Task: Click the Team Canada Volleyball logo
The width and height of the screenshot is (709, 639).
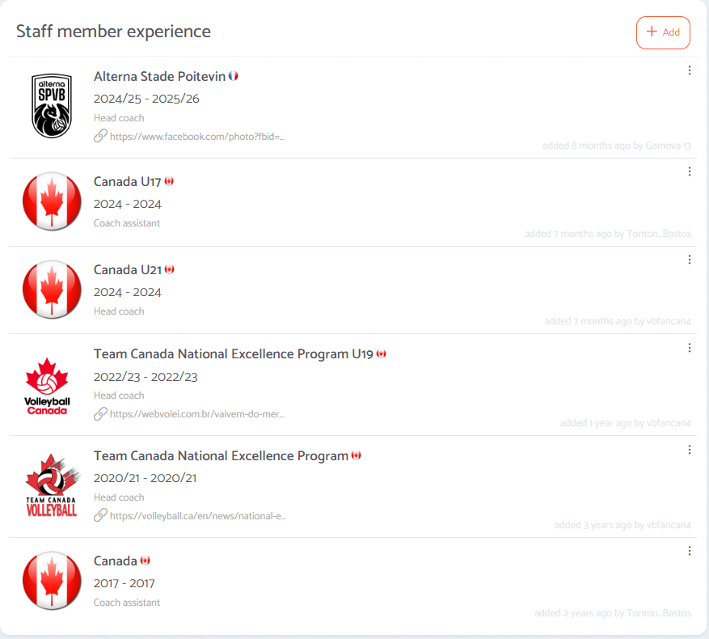Action: tap(52, 485)
